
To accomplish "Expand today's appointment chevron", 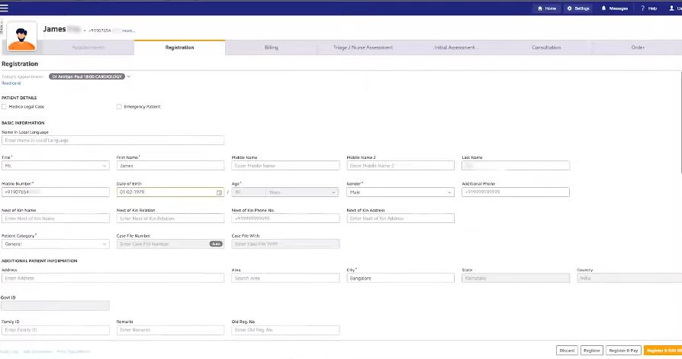I will (129, 76).
